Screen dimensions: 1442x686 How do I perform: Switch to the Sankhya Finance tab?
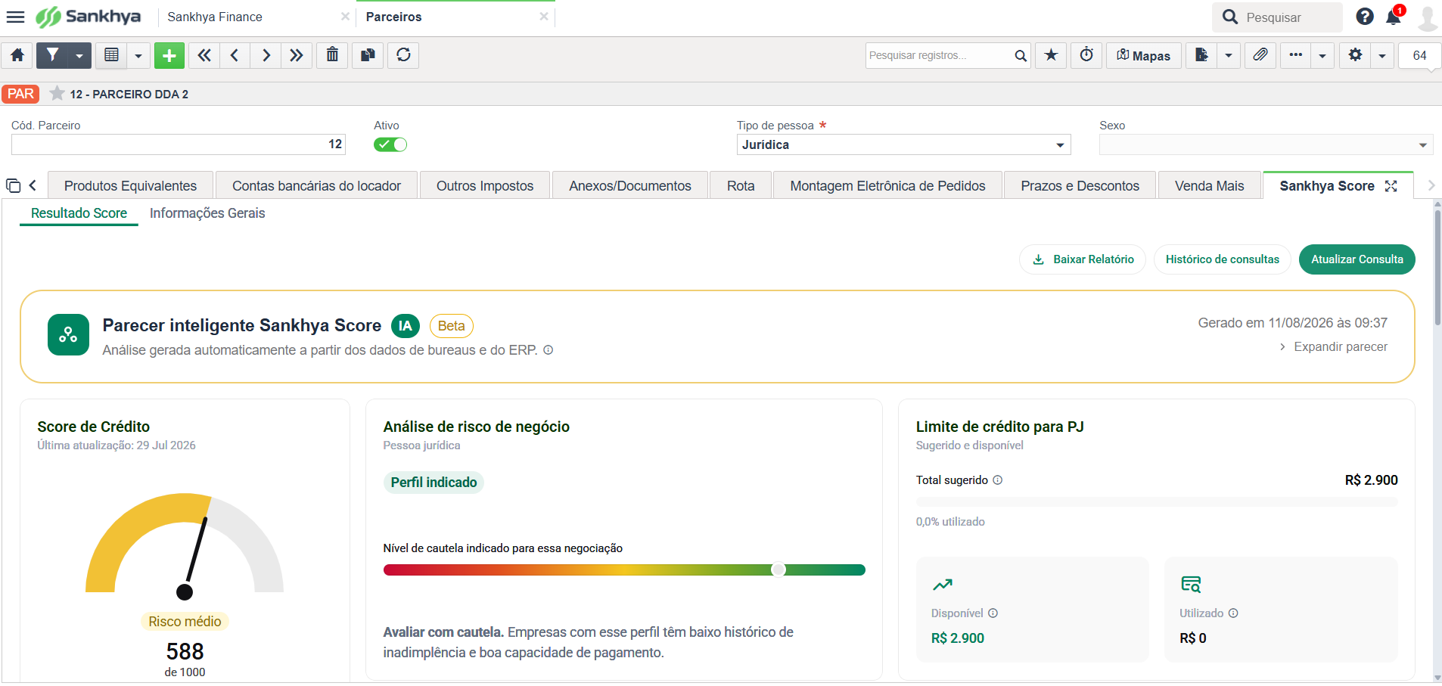pyautogui.click(x=215, y=17)
